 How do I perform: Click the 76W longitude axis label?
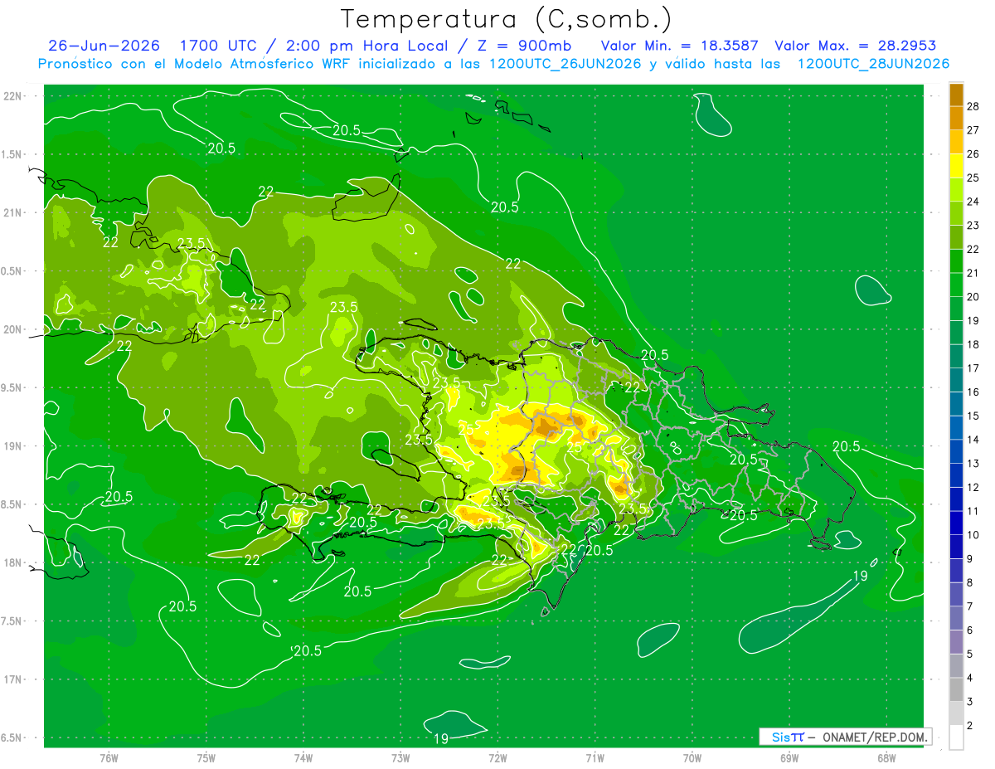tap(109, 757)
